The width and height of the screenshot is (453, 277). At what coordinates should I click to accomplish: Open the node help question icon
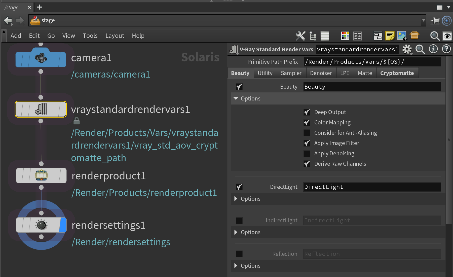446,49
